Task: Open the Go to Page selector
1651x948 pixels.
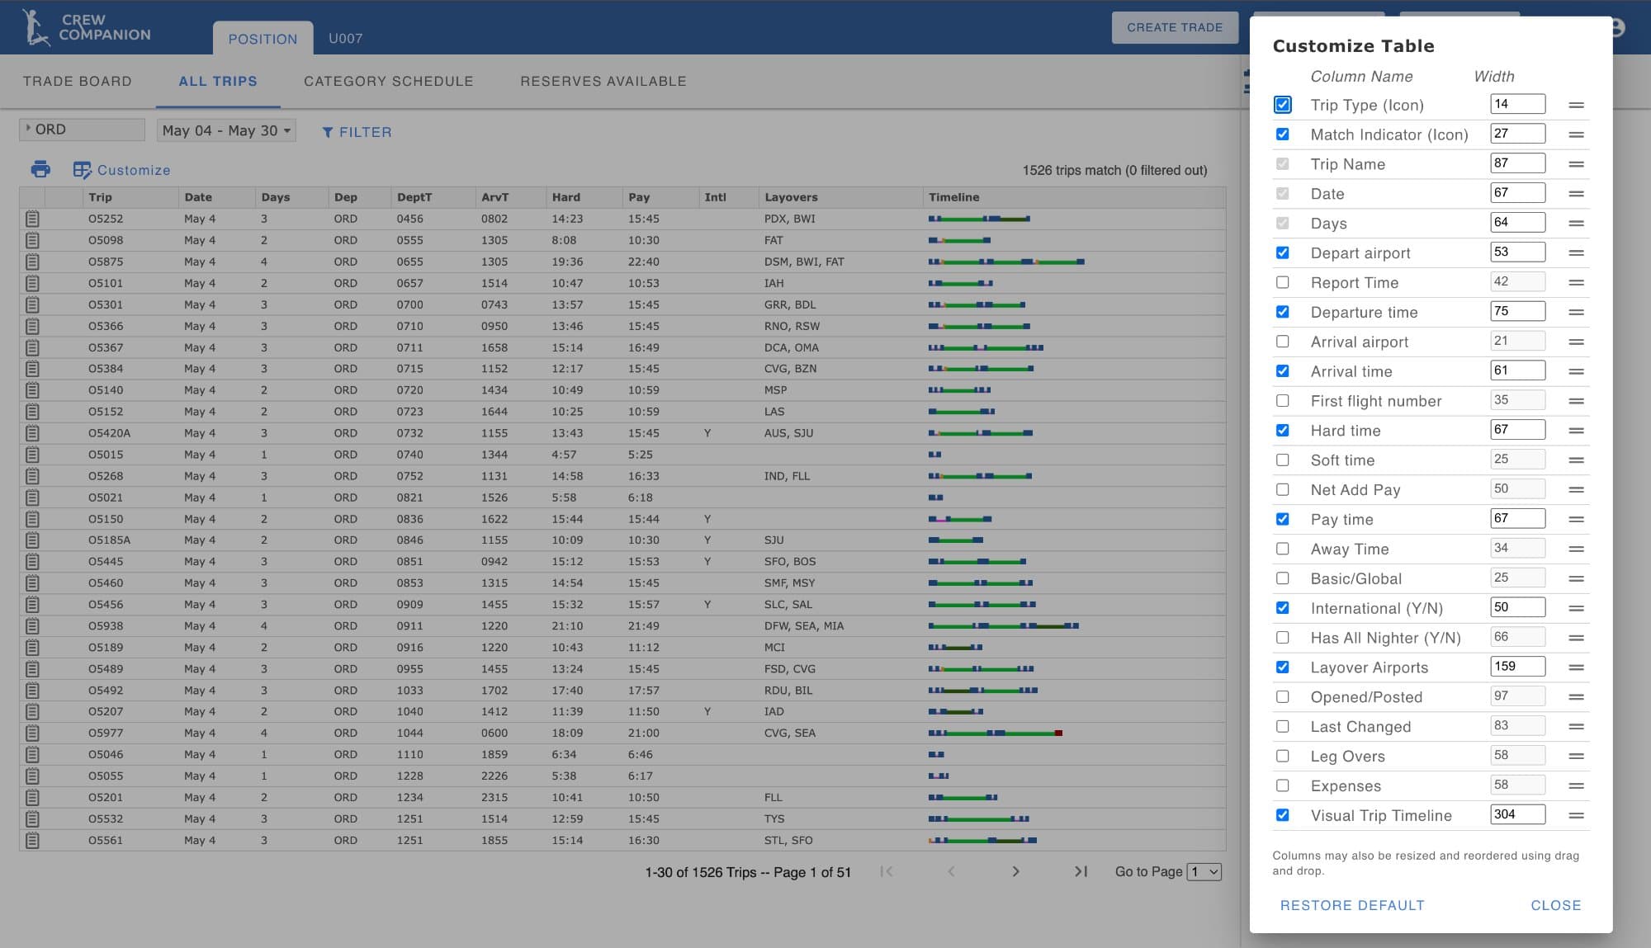Action: coord(1204,872)
